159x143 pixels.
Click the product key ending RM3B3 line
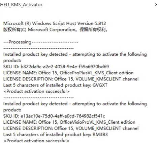56,135
